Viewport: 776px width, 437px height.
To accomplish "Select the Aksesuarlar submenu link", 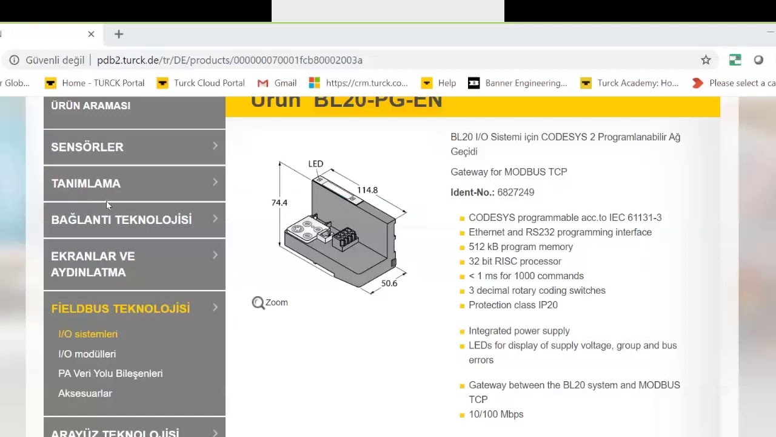I will [x=85, y=393].
